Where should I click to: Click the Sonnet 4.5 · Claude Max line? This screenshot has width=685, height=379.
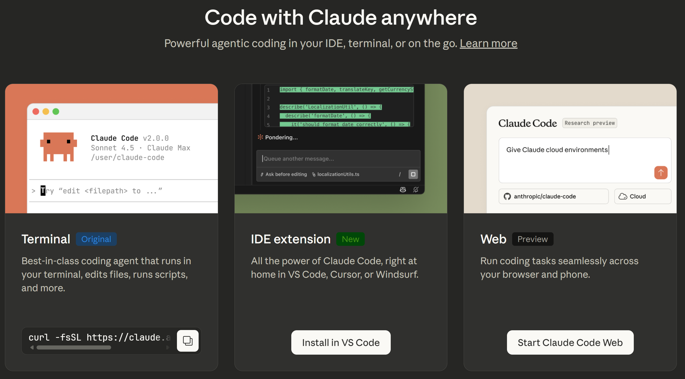[x=141, y=148]
